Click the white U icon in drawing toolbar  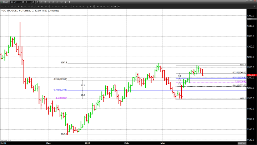coord(119,6)
